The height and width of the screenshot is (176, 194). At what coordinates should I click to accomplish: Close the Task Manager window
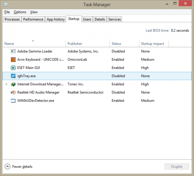click(185, 3)
